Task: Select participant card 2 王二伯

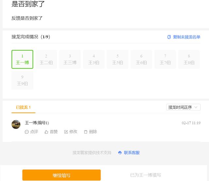Action: click(46, 59)
